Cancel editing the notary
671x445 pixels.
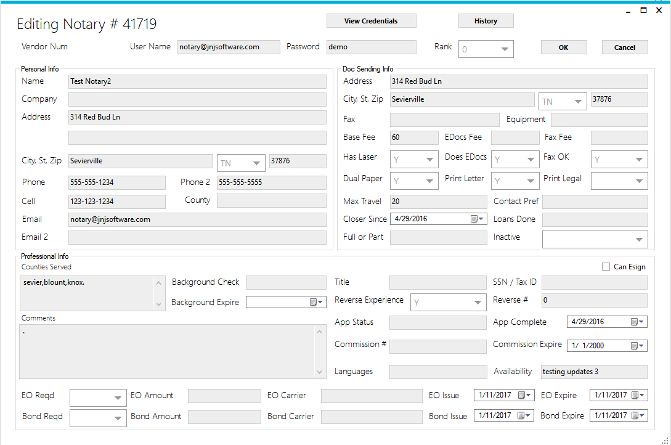624,47
